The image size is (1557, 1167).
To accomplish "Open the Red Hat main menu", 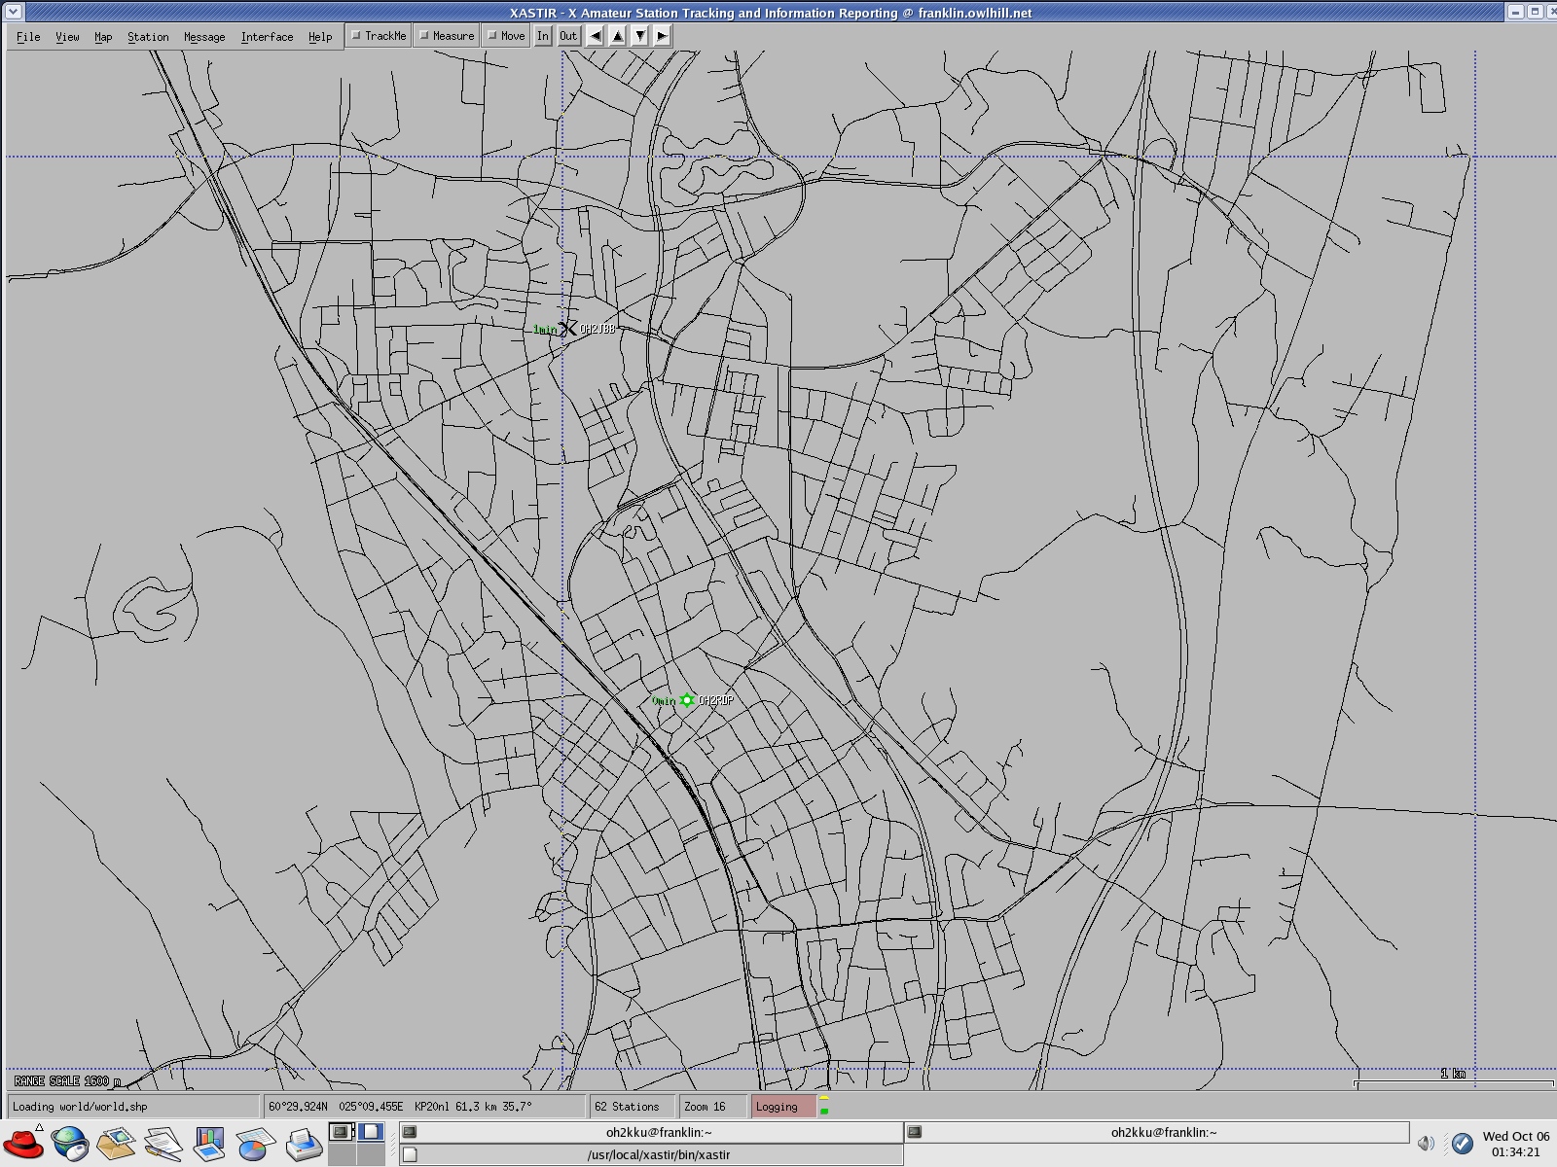I will [23, 1143].
